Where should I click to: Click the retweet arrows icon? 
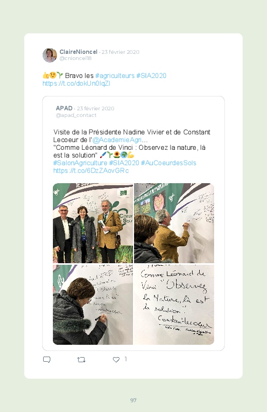(x=81, y=360)
